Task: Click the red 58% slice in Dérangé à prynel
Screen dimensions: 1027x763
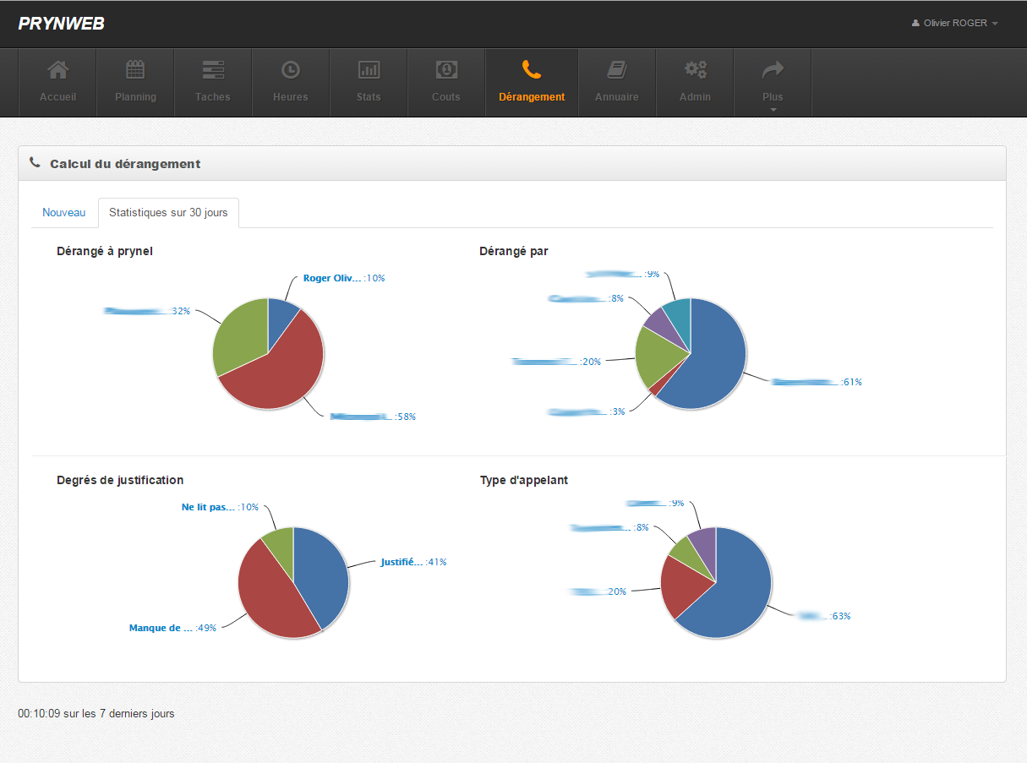Action: pyautogui.click(x=279, y=372)
